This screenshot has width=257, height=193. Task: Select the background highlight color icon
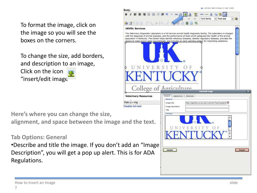click(x=196, y=14)
